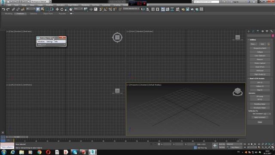Open the Rendering menu

[86, 5]
